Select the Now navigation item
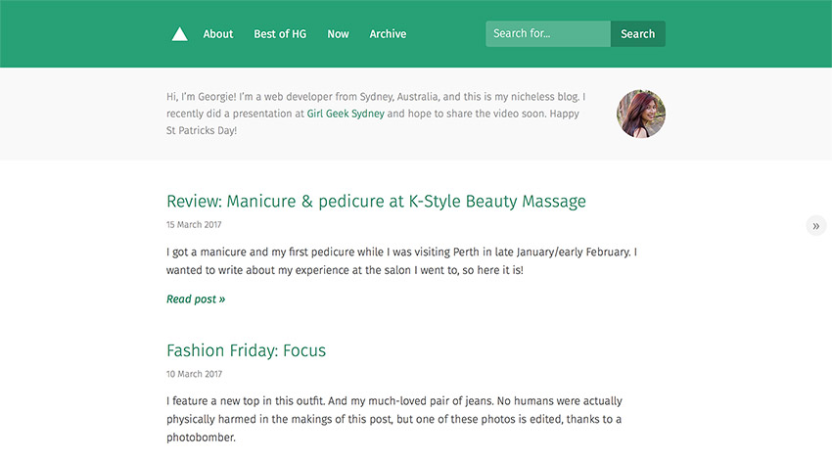This screenshot has width=832, height=460. tap(338, 34)
